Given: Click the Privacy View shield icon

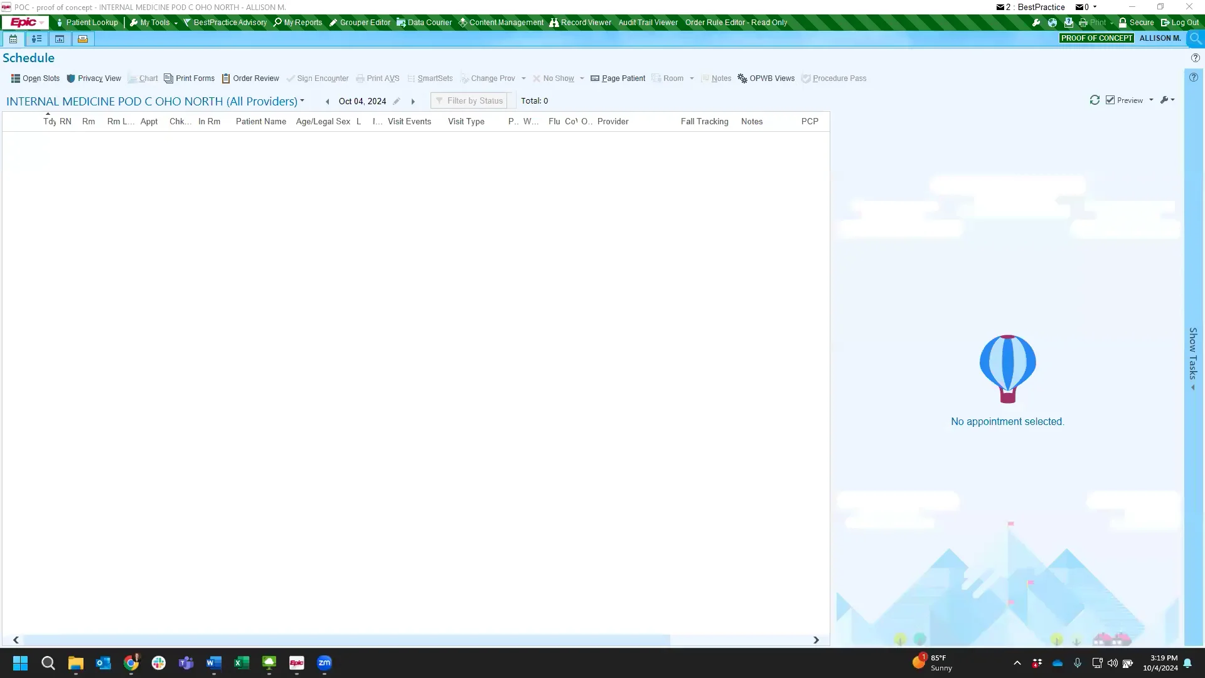Looking at the screenshot, I should pyautogui.click(x=71, y=78).
